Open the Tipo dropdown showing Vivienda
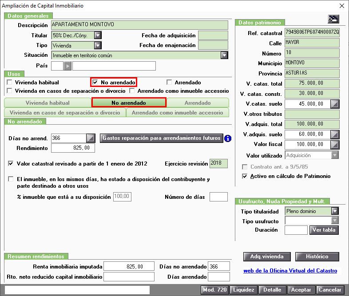 pos(98,45)
